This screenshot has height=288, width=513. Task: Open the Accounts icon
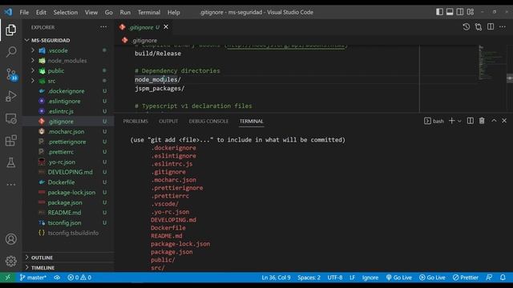point(10,239)
